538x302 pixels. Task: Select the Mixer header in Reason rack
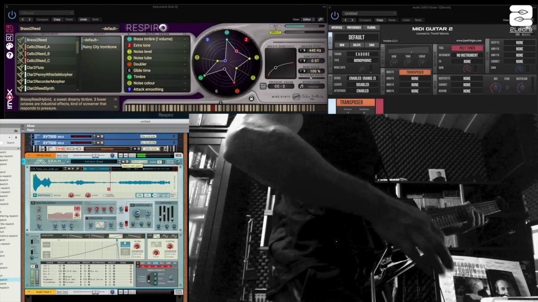tap(31, 126)
